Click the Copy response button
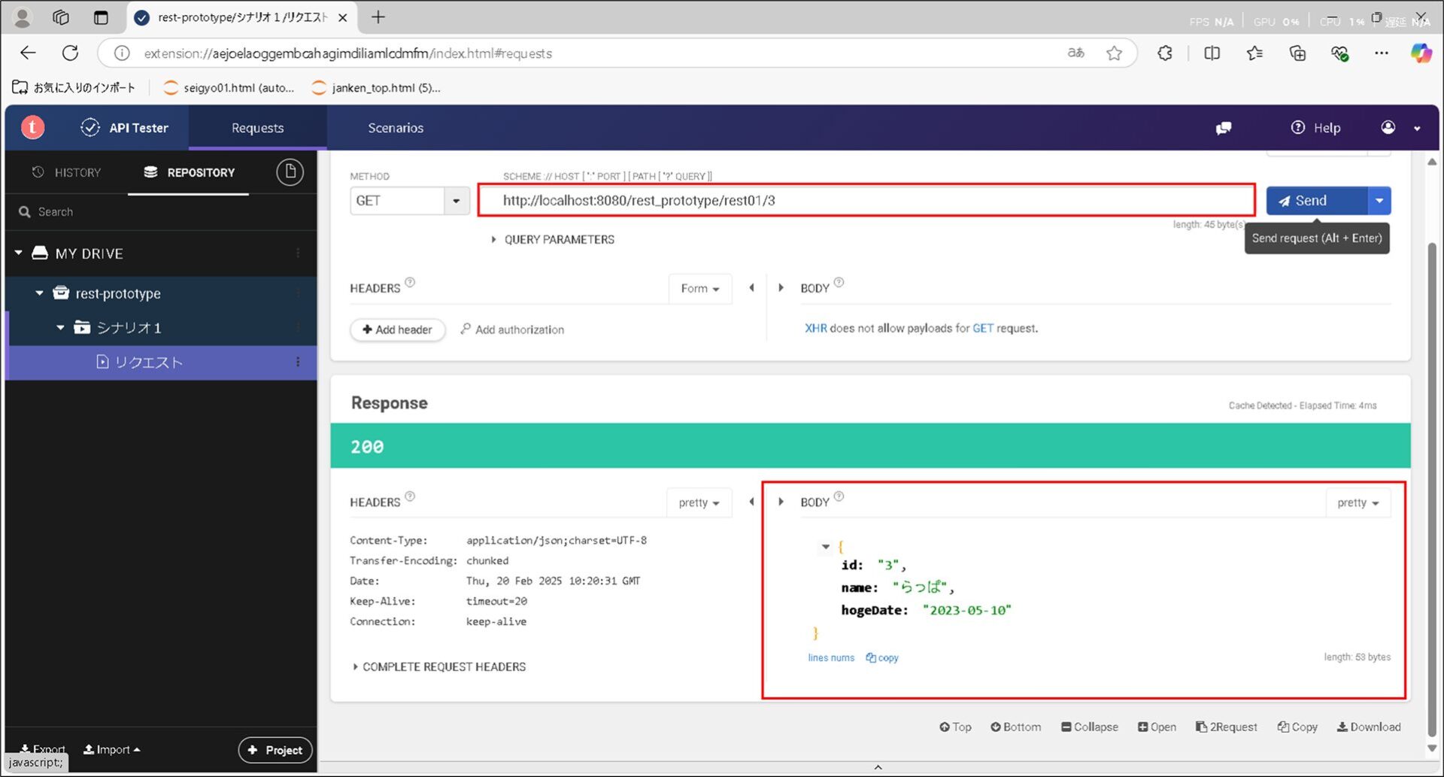Viewport: 1444px width, 777px height. [x=1297, y=727]
